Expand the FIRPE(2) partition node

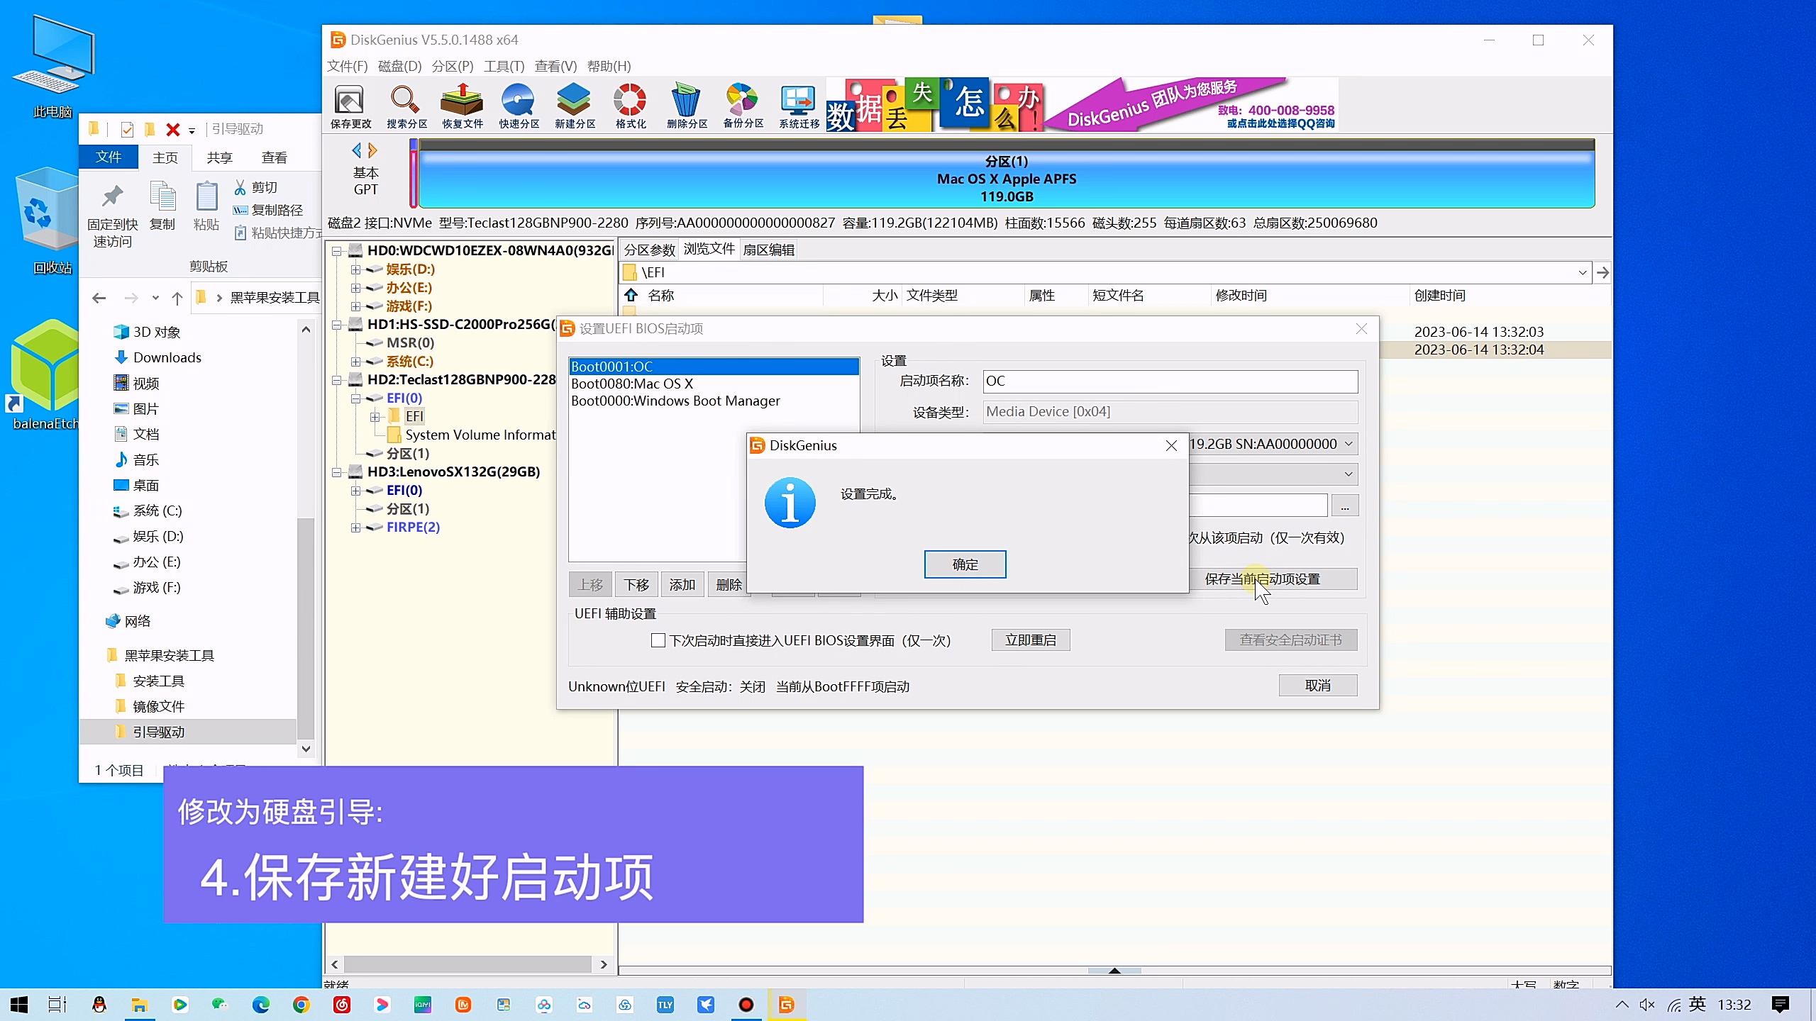(355, 528)
